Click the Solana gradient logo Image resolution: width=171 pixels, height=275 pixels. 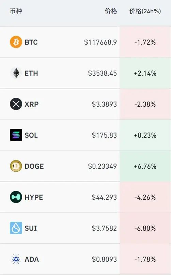pos(16,135)
